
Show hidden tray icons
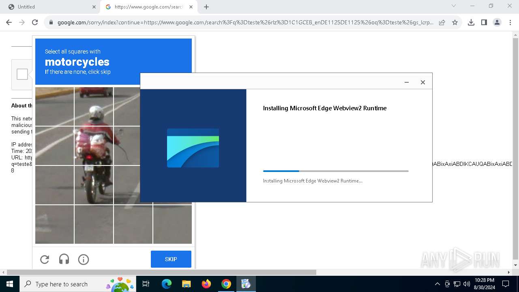tap(437, 284)
